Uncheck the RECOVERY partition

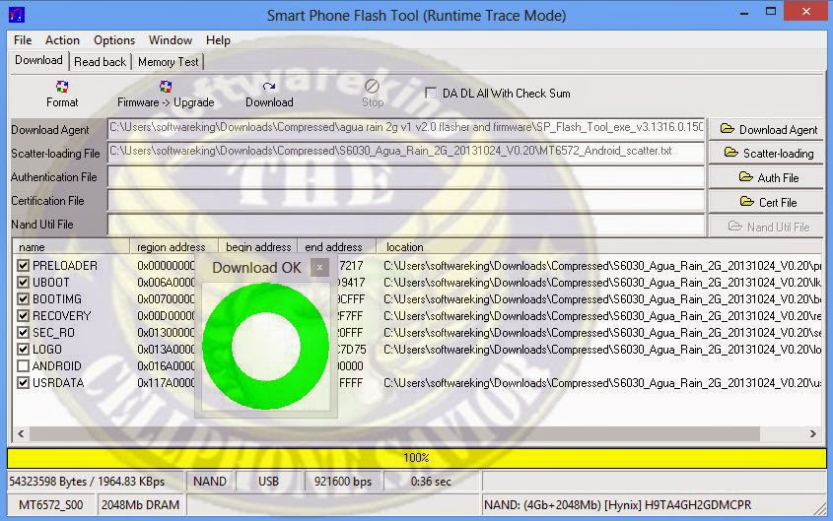tap(23, 316)
